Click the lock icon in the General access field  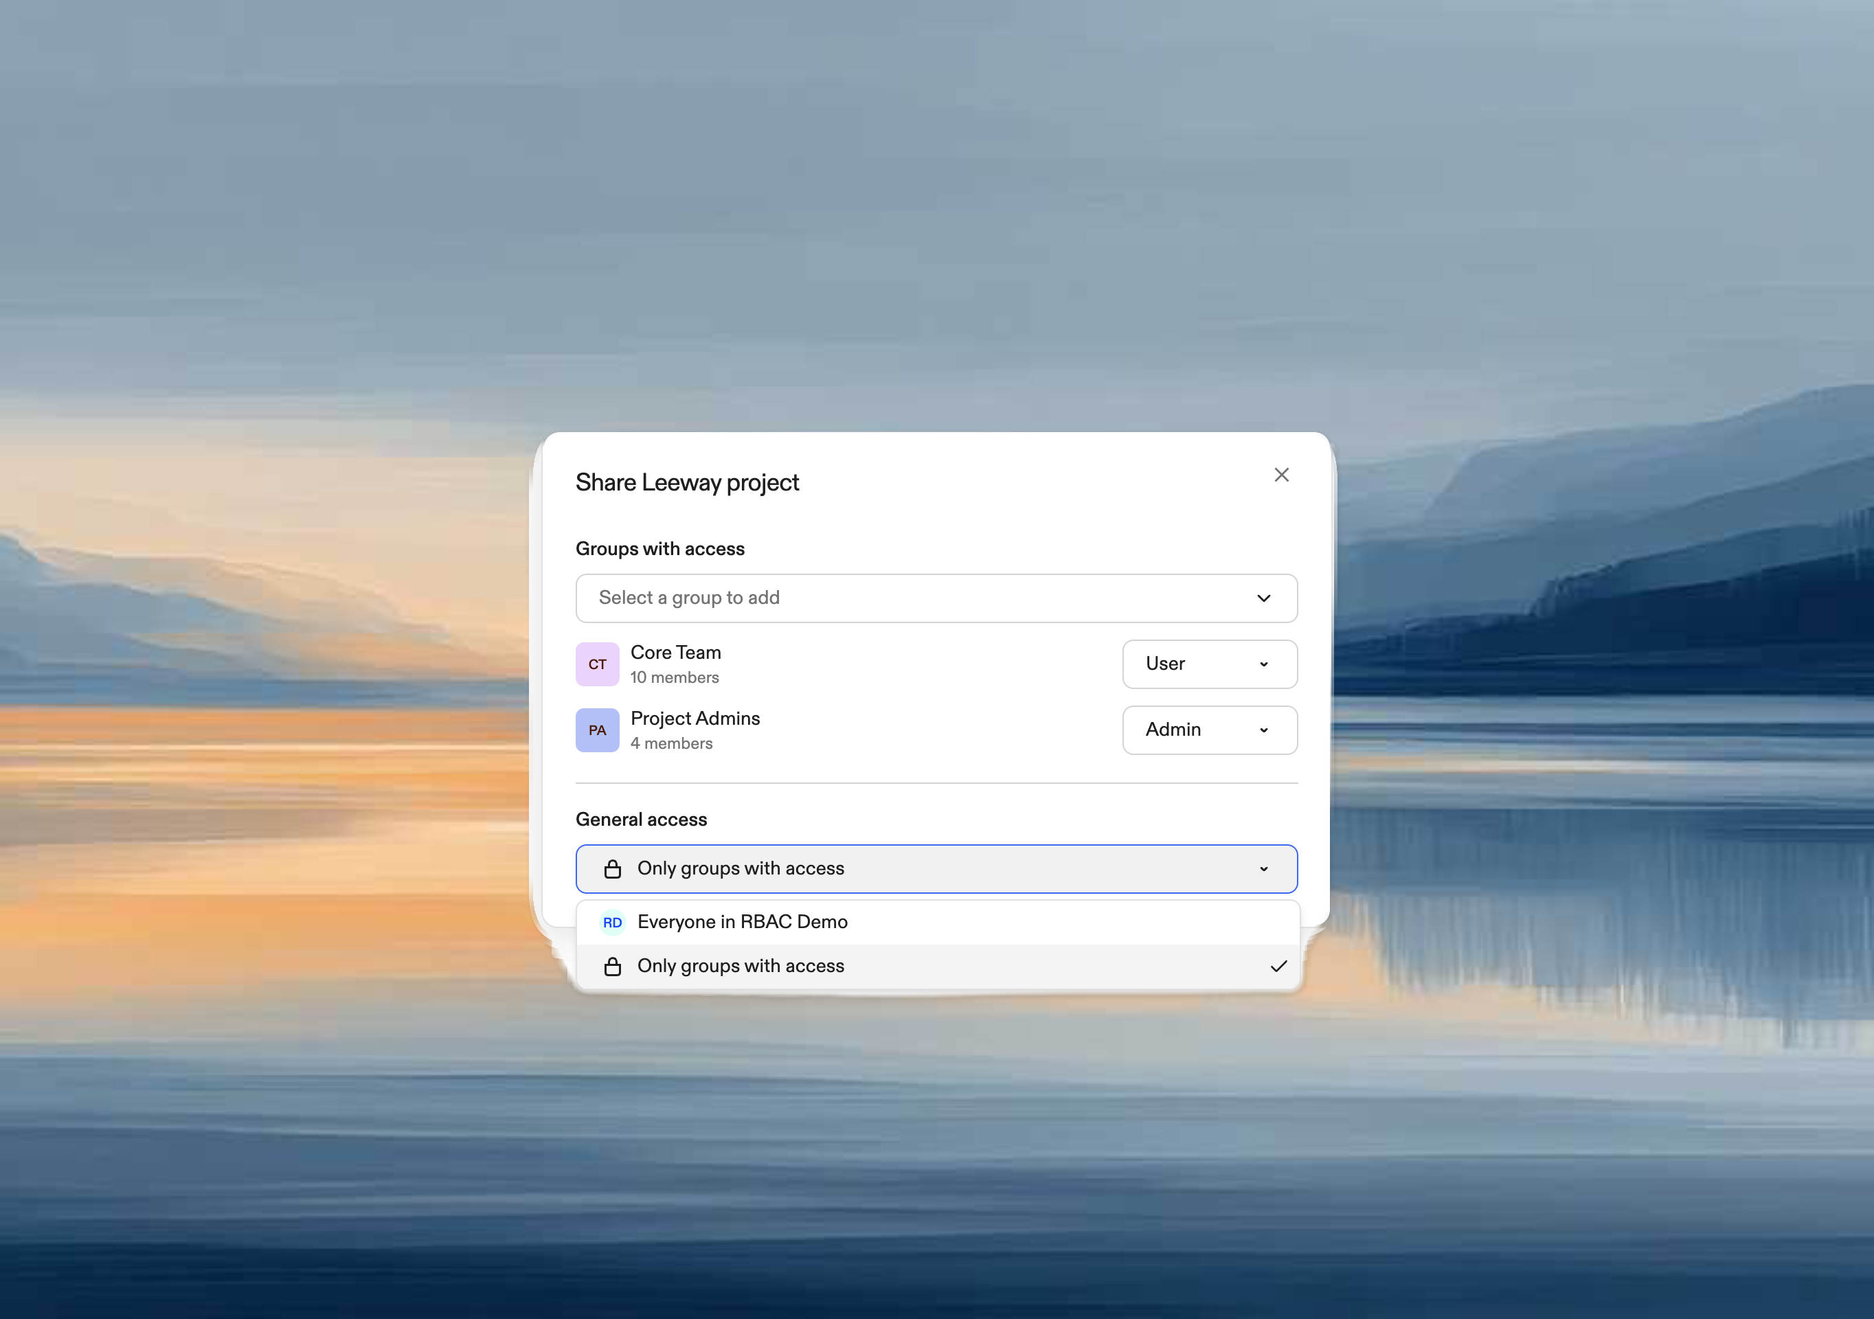612,868
